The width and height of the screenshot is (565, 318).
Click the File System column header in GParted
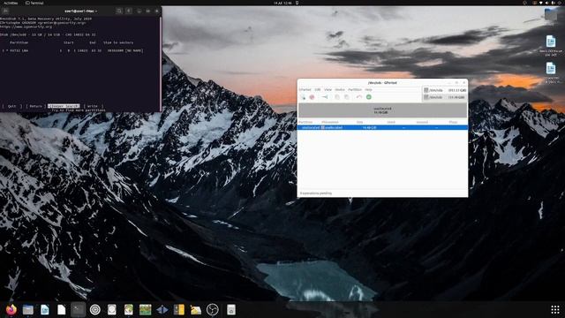point(330,122)
